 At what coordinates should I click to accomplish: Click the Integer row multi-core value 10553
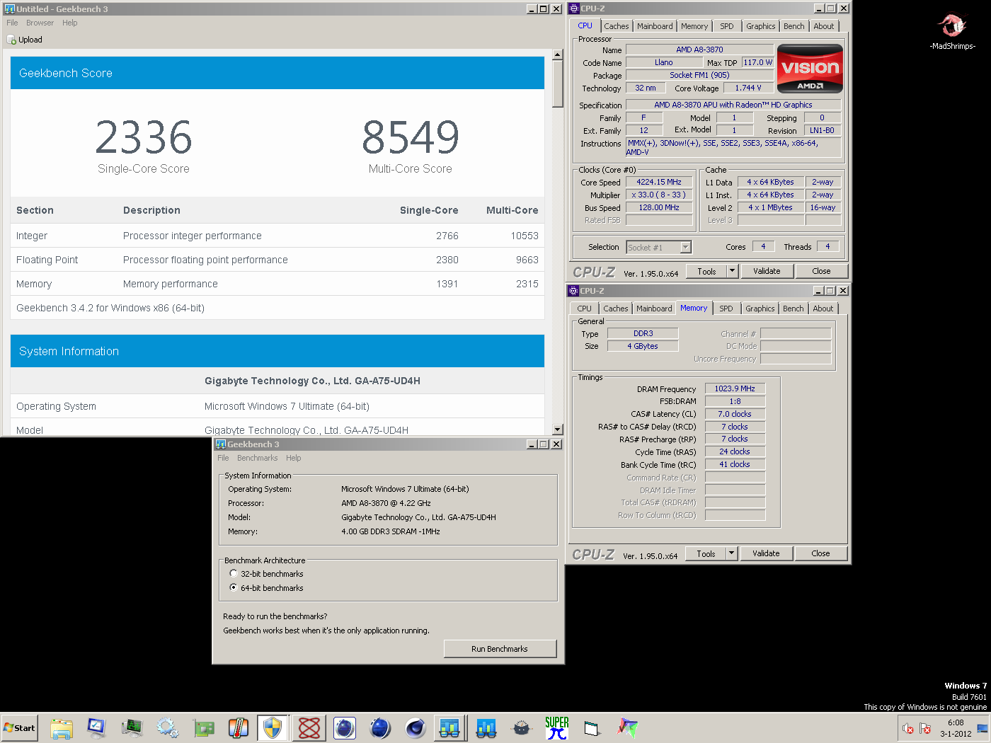tap(525, 236)
